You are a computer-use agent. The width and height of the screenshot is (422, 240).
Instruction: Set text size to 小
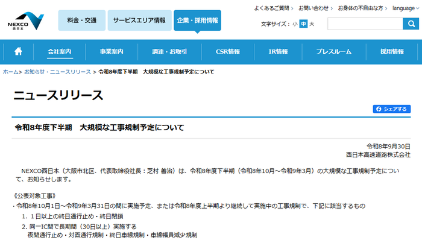295,24
